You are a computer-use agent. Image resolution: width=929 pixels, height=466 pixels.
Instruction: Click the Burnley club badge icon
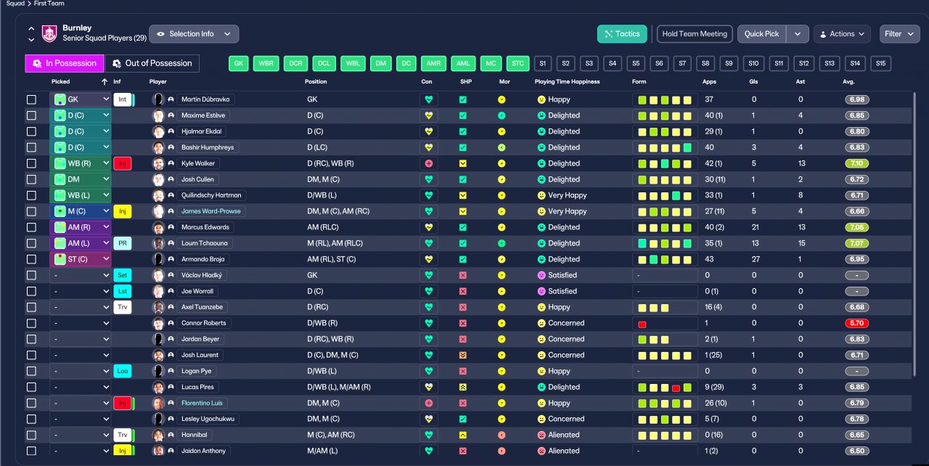[49, 33]
